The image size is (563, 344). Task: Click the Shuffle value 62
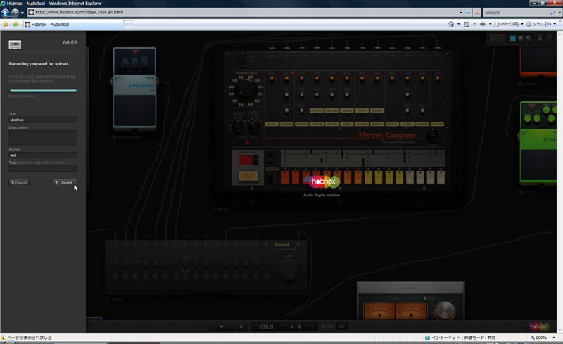[x=342, y=326]
